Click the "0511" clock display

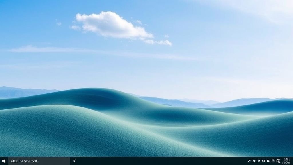coord(286,159)
